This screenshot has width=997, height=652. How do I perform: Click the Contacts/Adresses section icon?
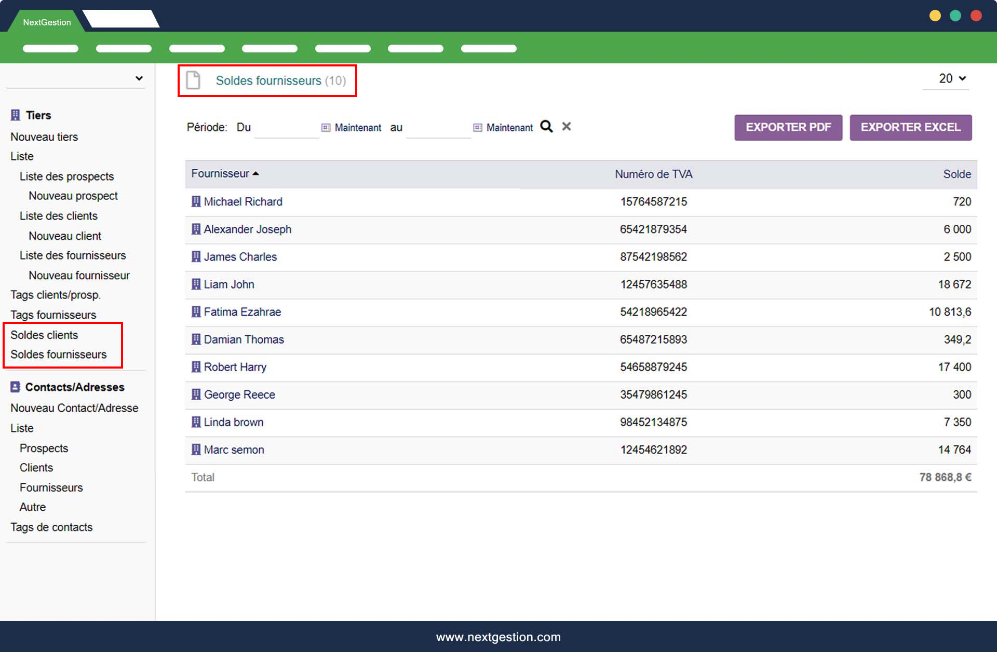click(16, 387)
